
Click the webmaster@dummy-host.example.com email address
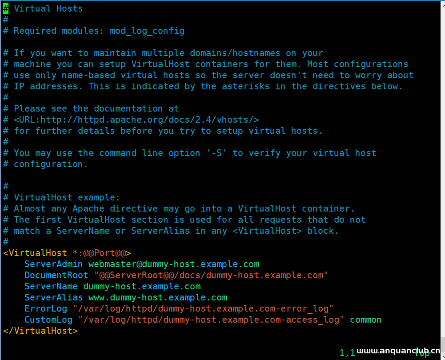coord(174,264)
